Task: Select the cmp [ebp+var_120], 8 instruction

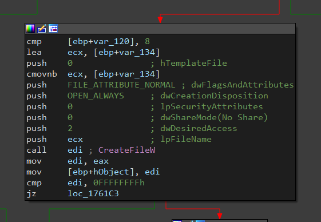Action: 88,42
